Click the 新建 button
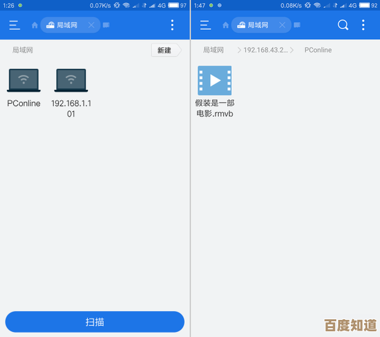 (x=164, y=50)
